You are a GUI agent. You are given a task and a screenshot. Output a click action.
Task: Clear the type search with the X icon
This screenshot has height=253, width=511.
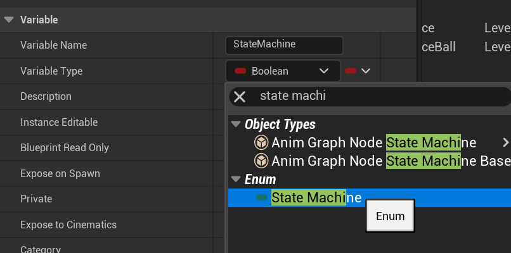[x=240, y=97]
